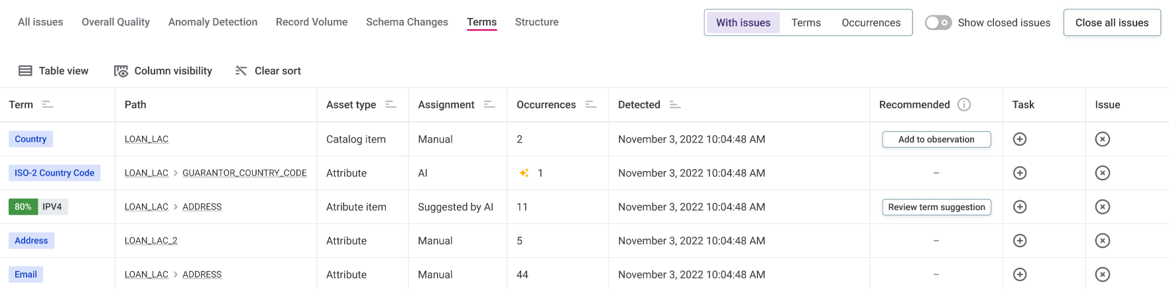Viewport: 1169px width, 289px height.
Task: Open the Term column sort menu
Action: (x=48, y=105)
